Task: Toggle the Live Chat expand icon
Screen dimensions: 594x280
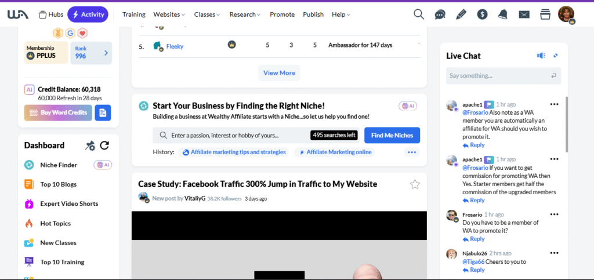Action: click(556, 56)
